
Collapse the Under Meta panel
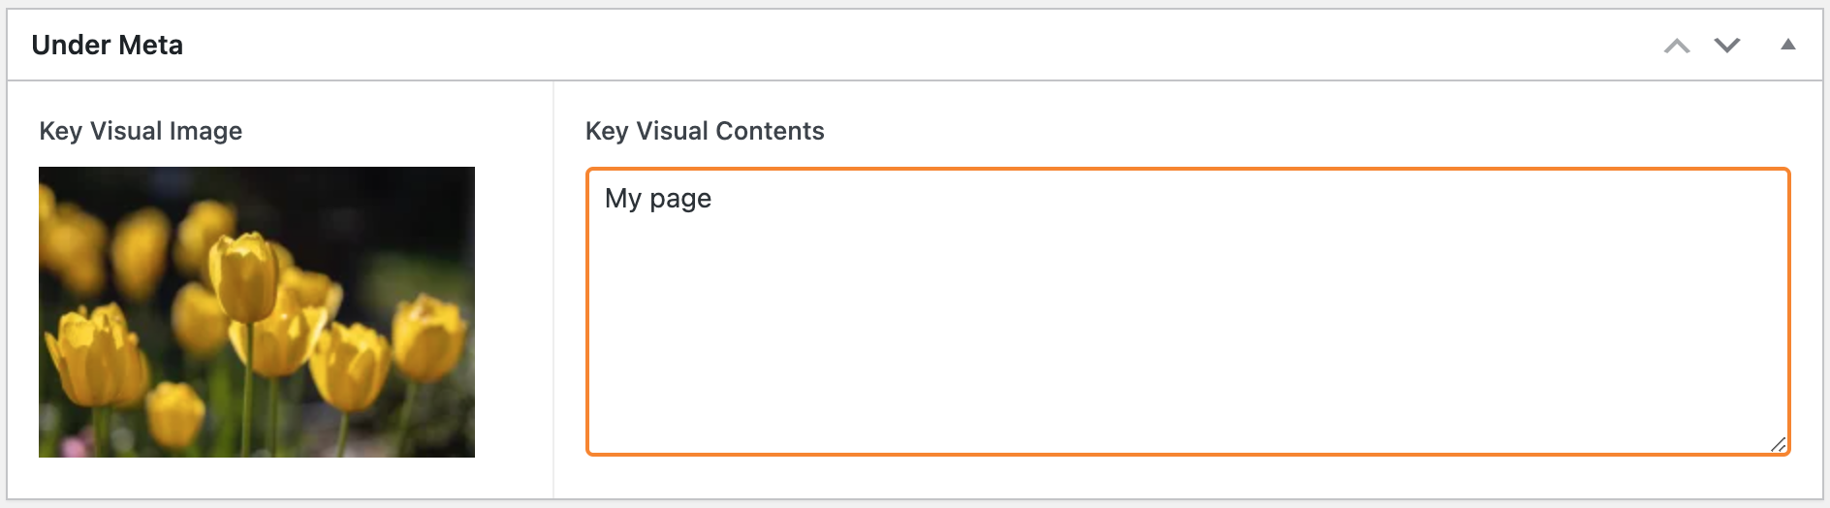[x=1788, y=45]
